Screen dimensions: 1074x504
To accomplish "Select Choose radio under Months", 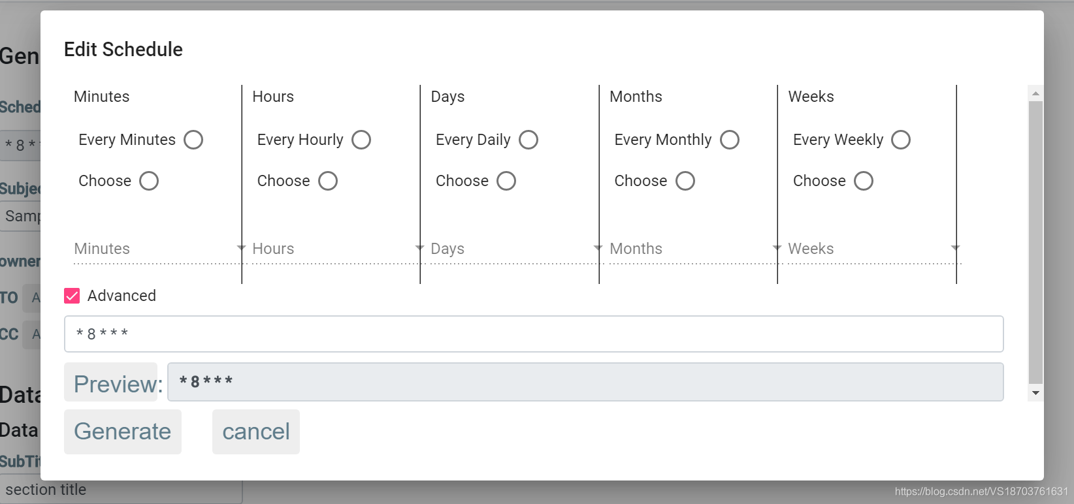I will pyautogui.click(x=685, y=181).
